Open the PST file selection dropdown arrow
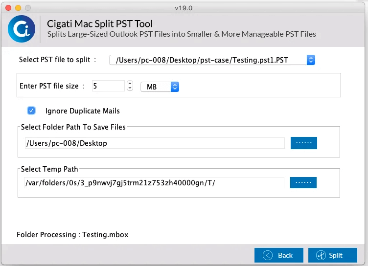The height and width of the screenshot is (266, 368). 311,60
